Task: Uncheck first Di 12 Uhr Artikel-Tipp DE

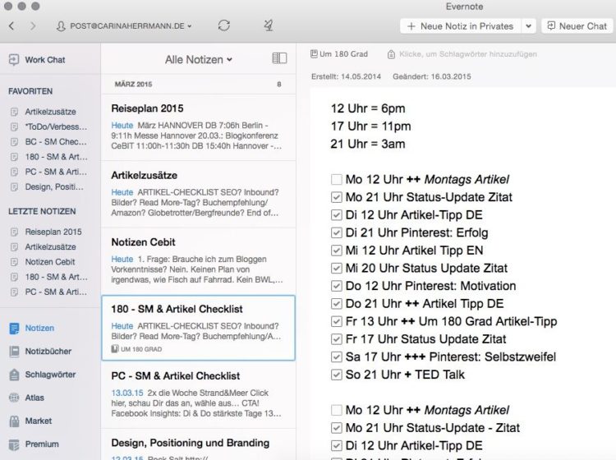Action: pyautogui.click(x=336, y=215)
